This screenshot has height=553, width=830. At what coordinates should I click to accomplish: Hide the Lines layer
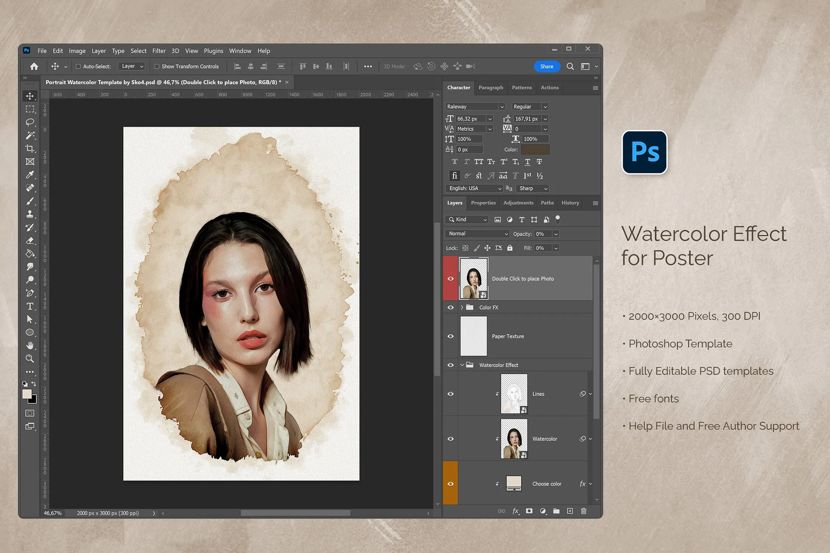click(450, 394)
